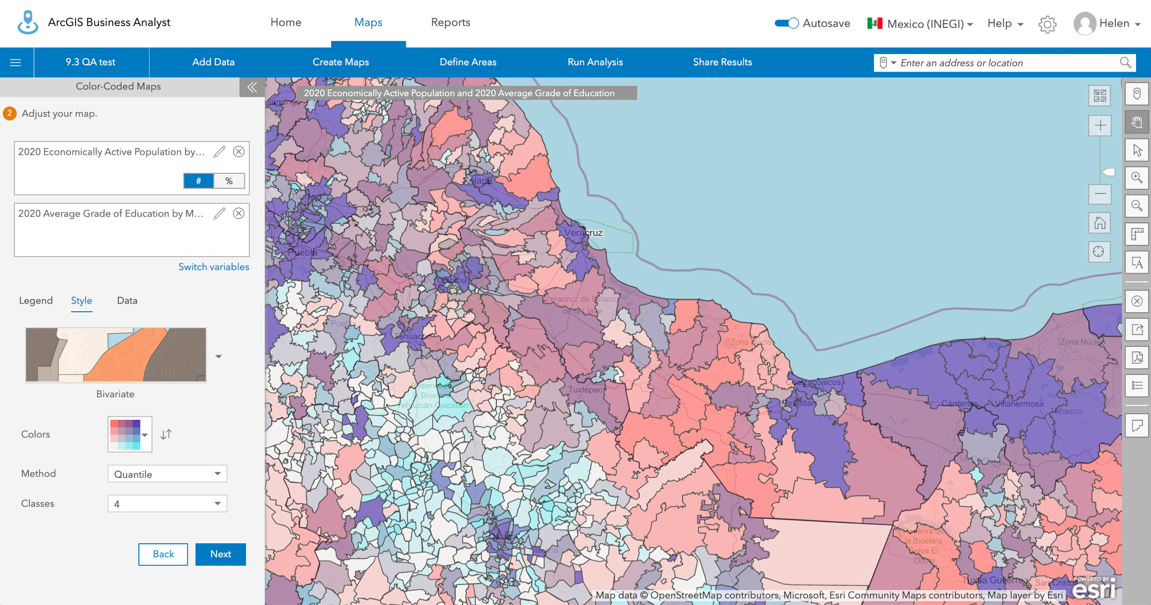Change the Classes dropdown from 4
This screenshot has height=605, width=1151.
point(167,503)
